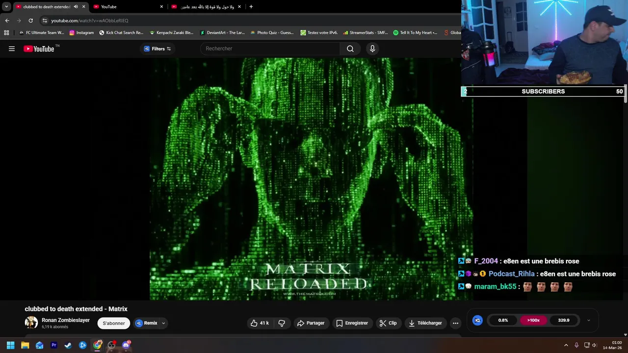Image resolution: width=628 pixels, height=353 pixels.
Task: Open more actions three-dot menu
Action: [x=455, y=323]
